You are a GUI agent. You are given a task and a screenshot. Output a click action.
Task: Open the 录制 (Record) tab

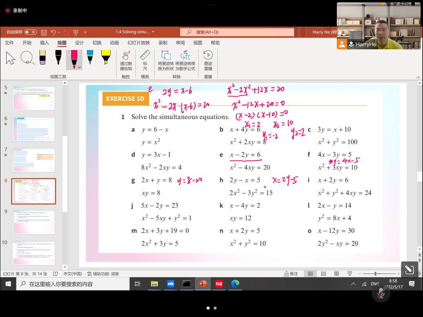coord(163,43)
